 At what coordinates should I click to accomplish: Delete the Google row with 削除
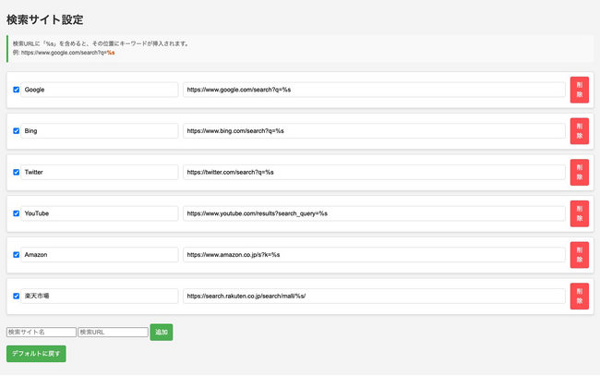pos(579,90)
